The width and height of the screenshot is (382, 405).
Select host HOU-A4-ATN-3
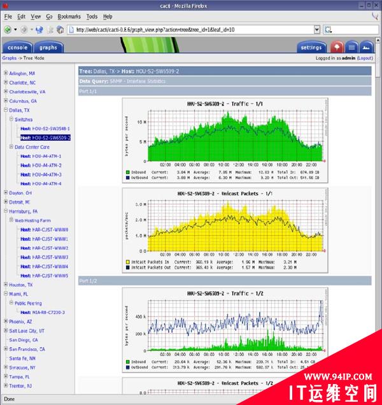[x=41, y=174]
